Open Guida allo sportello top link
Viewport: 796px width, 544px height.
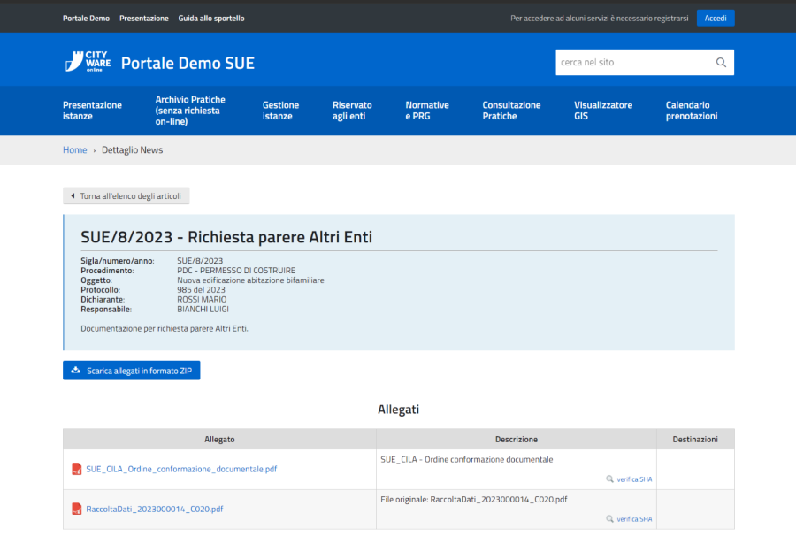[211, 18]
